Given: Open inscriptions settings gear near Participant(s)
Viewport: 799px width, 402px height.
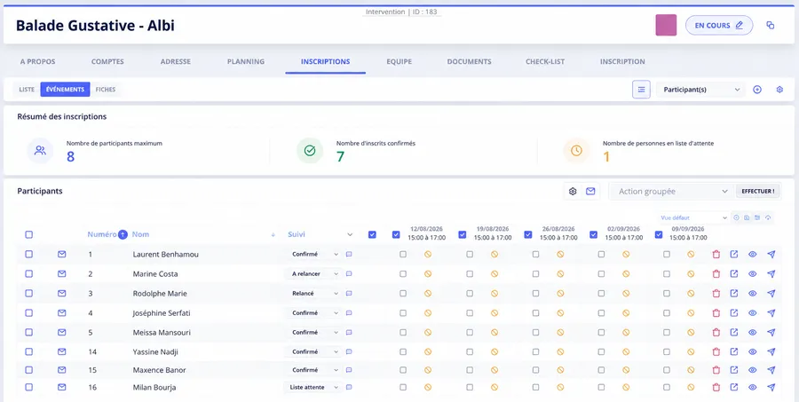Looking at the screenshot, I should [779, 90].
